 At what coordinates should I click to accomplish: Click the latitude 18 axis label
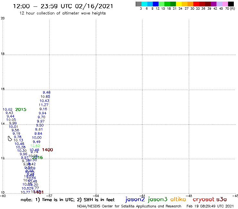(3, 54)
